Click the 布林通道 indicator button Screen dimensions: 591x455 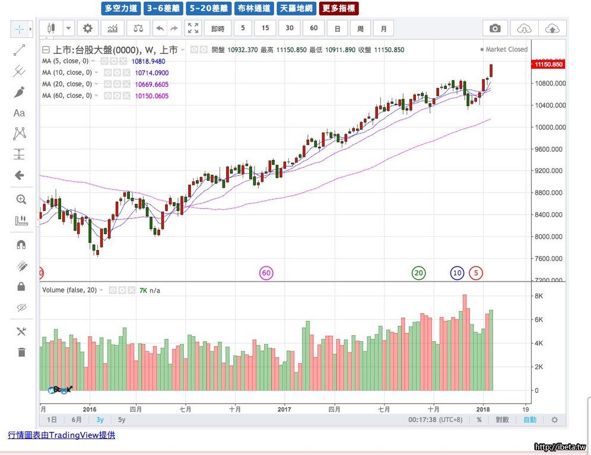coord(253,8)
